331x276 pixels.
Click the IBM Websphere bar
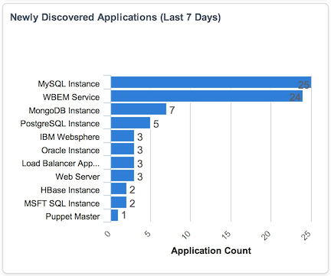coord(123,136)
